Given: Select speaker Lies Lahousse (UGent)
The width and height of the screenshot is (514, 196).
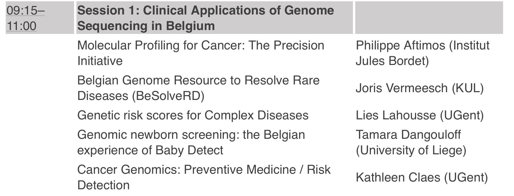Looking at the screenshot, I should [420, 115].
